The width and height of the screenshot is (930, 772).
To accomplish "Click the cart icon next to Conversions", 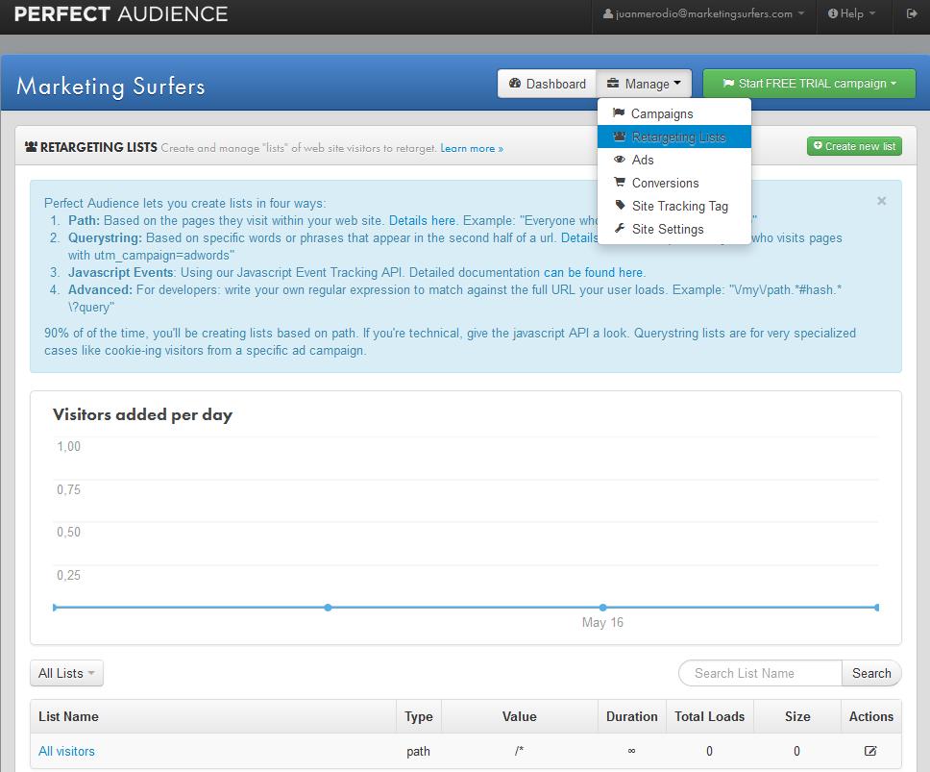I will tap(620, 182).
